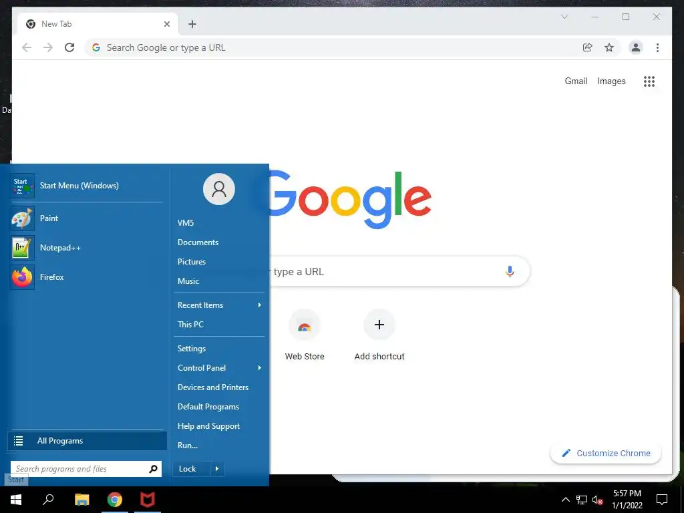Open Settings from the Start menu
Image resolution: width=684 pixels, height=513 pixels.
click(192, 349)
